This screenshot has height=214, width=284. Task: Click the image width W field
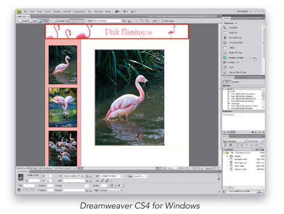[x=49, y=176]
